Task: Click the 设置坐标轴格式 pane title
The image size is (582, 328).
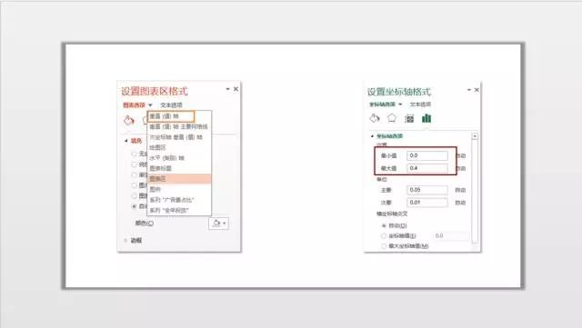Action: point(399,92)
